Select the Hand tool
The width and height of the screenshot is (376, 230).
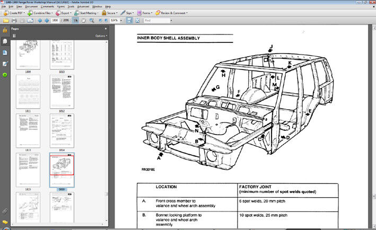click(83, 21)
